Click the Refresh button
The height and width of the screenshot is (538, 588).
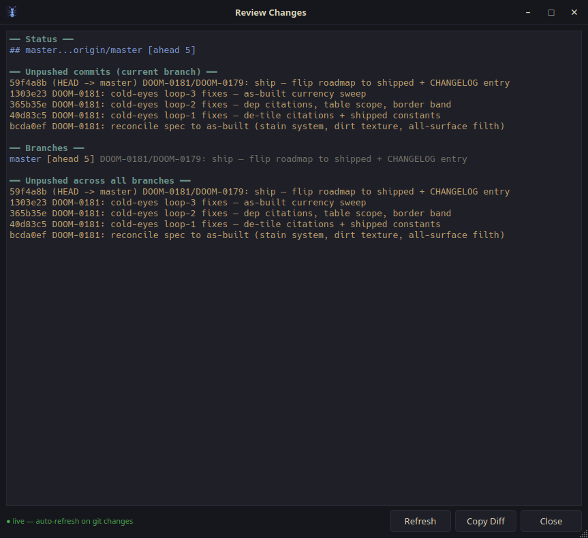click(x=420, y=521)
